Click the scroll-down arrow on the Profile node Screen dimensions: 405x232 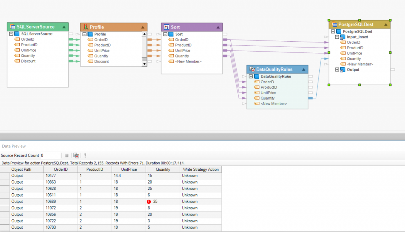(x=145, y=64)
